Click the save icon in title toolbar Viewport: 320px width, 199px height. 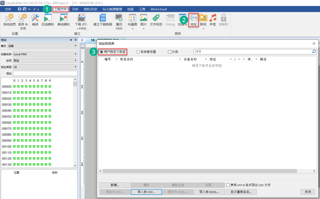(x=20, y=9)
